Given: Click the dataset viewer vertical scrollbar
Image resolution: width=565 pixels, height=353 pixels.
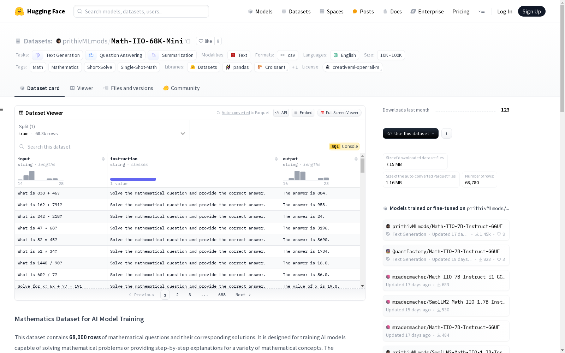Looking at the screenshot, I should [362, 166].
